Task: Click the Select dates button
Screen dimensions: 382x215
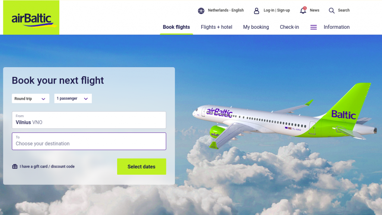Action: [141, 166]
